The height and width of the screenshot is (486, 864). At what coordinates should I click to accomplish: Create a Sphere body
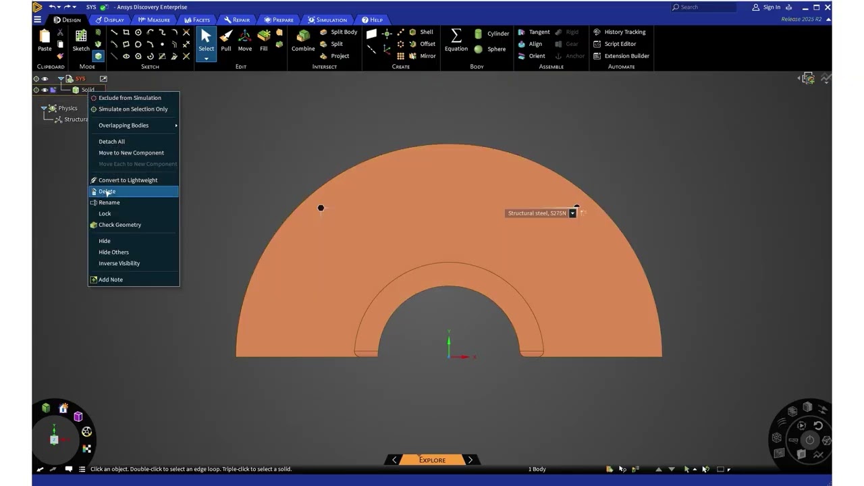point(490,49)
